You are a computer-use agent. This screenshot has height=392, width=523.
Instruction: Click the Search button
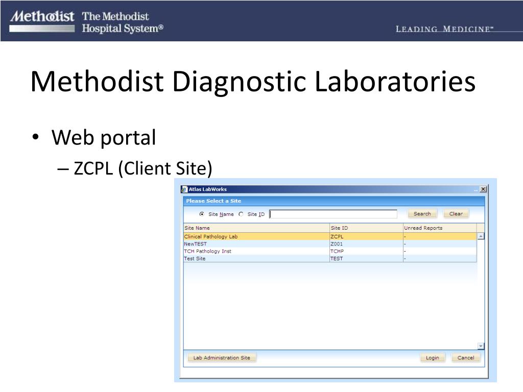(x=422, y=214)
